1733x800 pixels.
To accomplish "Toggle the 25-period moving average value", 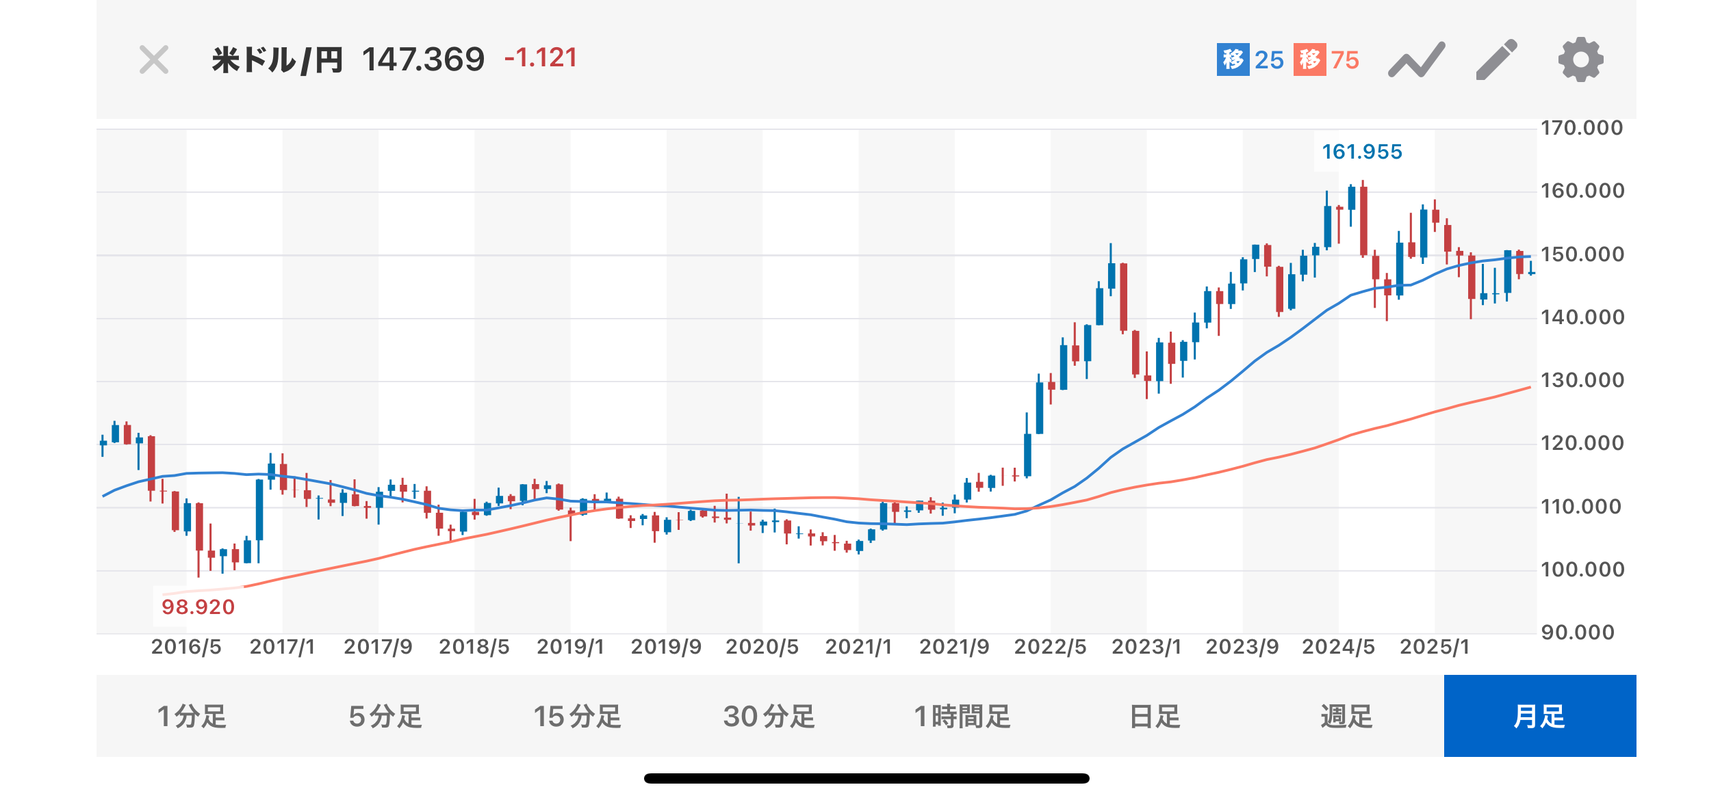I will 1269,60.
